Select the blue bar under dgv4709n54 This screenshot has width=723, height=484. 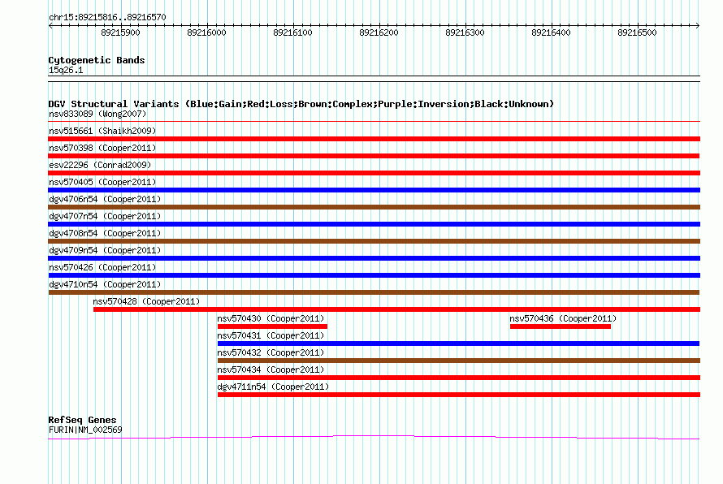click(374, 258)
